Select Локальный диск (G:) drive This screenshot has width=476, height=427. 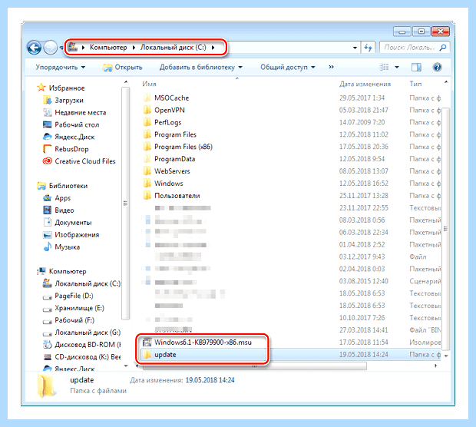click(81, 333)
